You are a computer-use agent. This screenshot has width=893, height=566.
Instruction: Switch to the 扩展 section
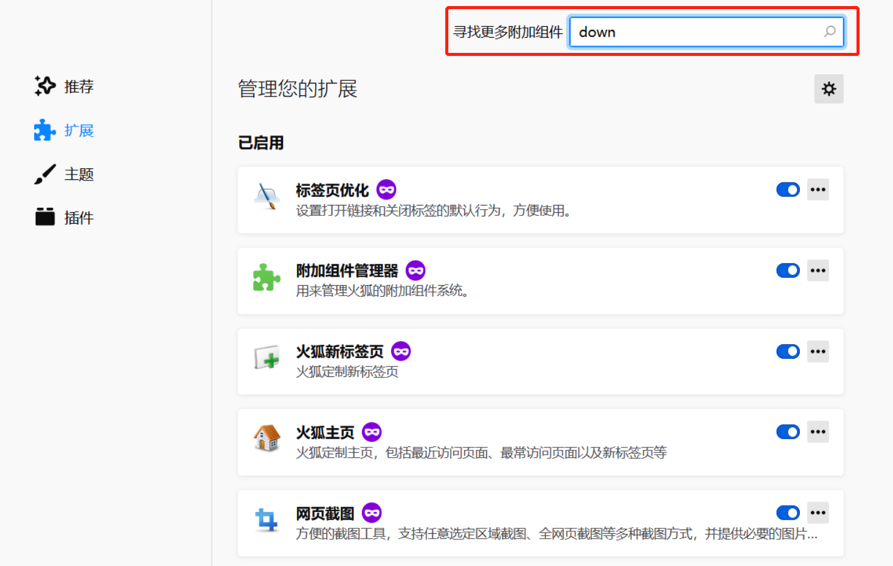pos(79,130)
